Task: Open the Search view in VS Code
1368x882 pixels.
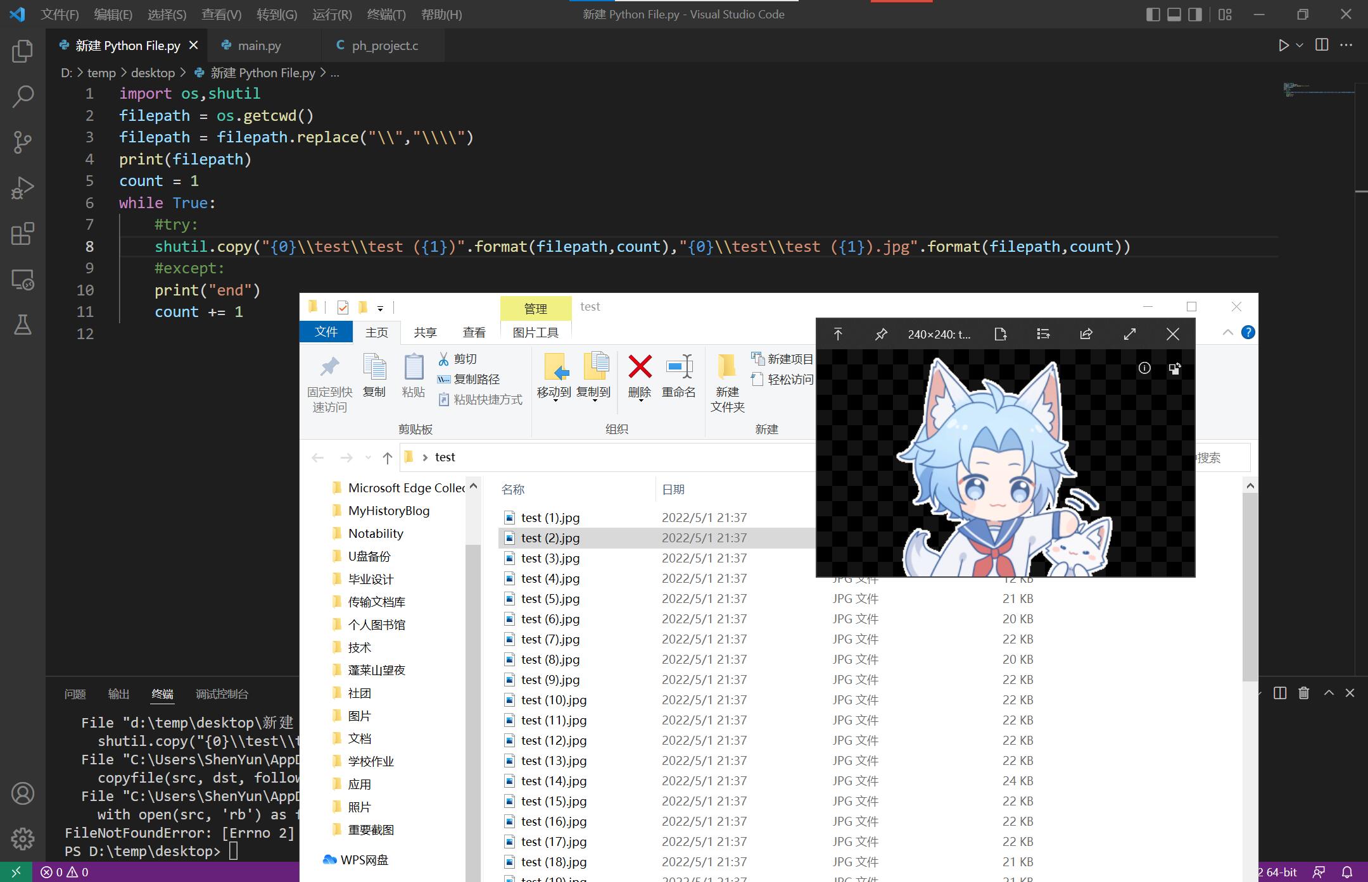Action: point(23,97)
